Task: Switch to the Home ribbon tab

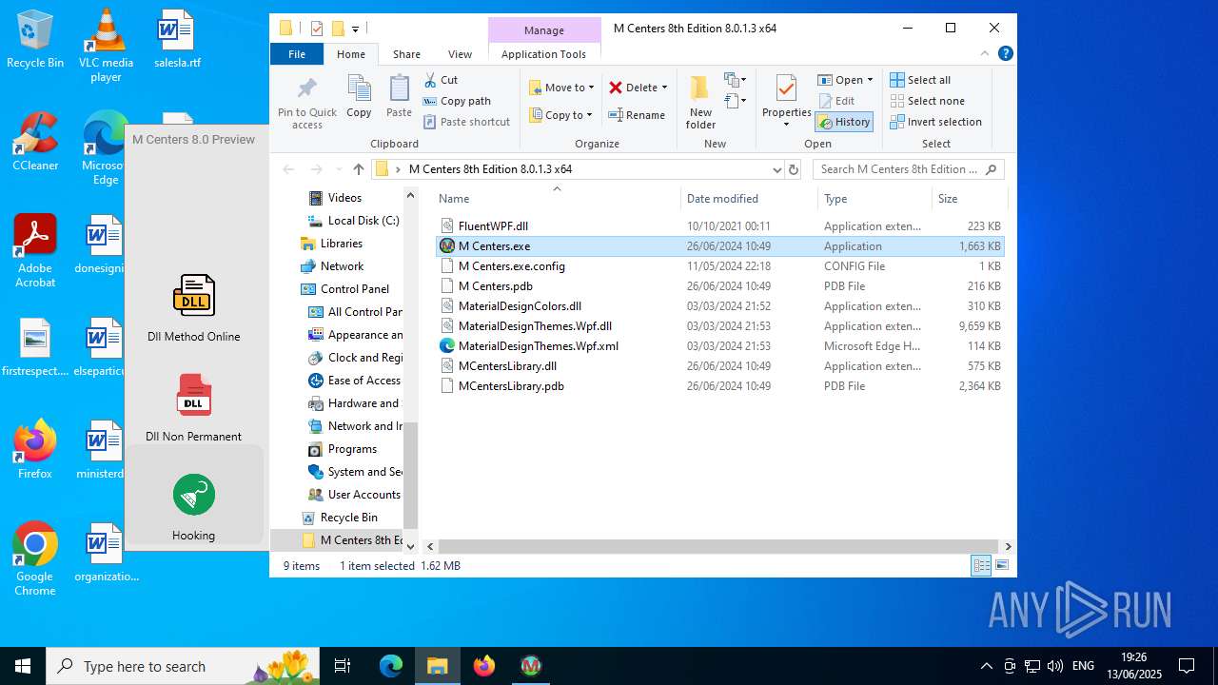Action: click(x=350, y=54)
